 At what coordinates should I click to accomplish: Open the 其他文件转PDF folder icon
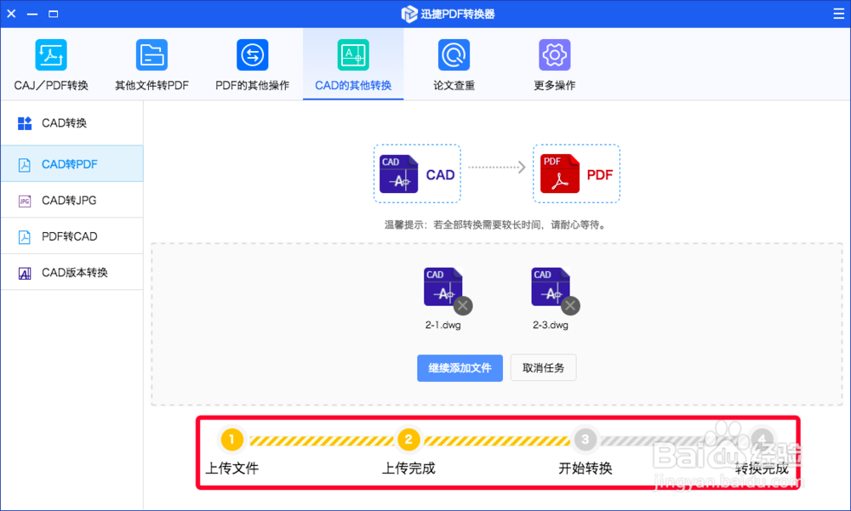click(x=151, y=54)
